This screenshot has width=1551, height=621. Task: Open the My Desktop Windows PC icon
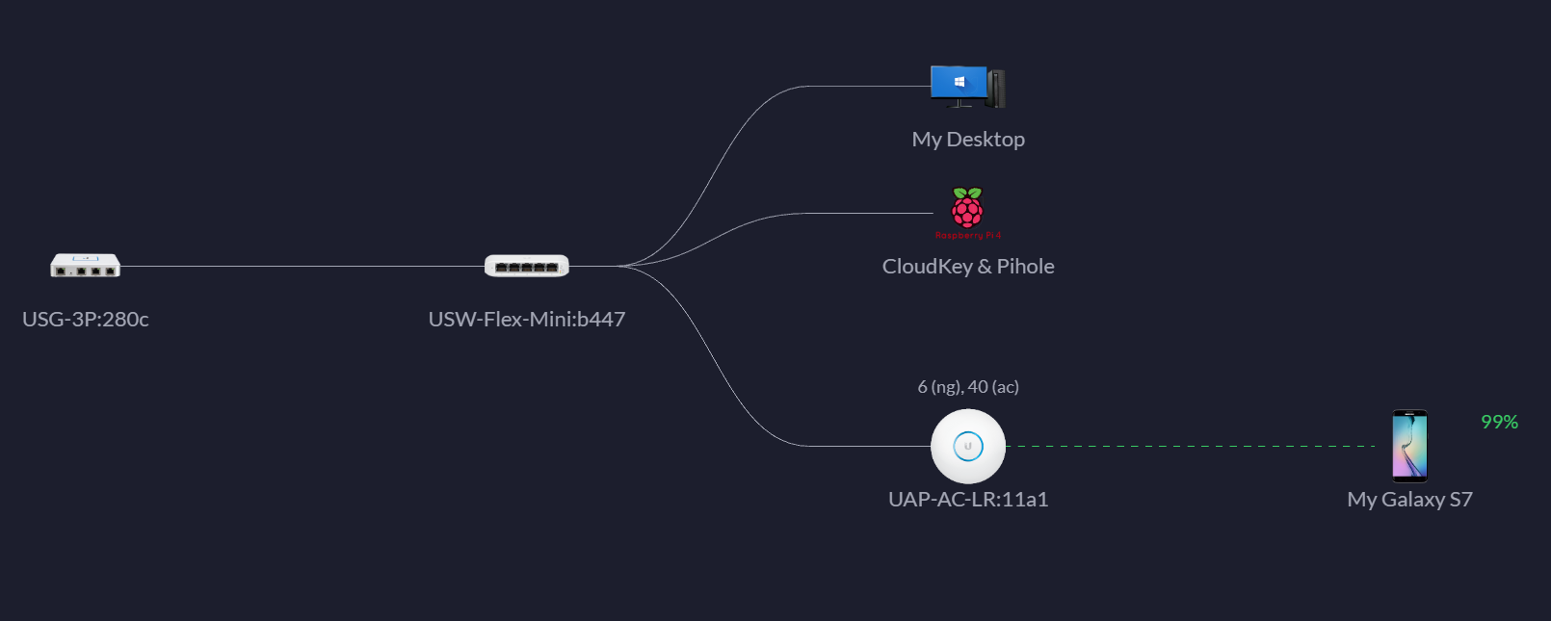(968, 87)
